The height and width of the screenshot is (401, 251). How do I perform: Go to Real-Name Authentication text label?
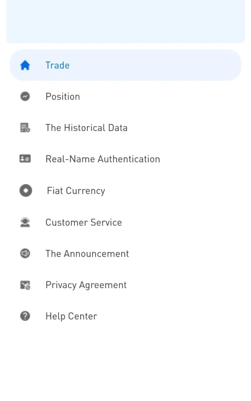click(102, 159)
